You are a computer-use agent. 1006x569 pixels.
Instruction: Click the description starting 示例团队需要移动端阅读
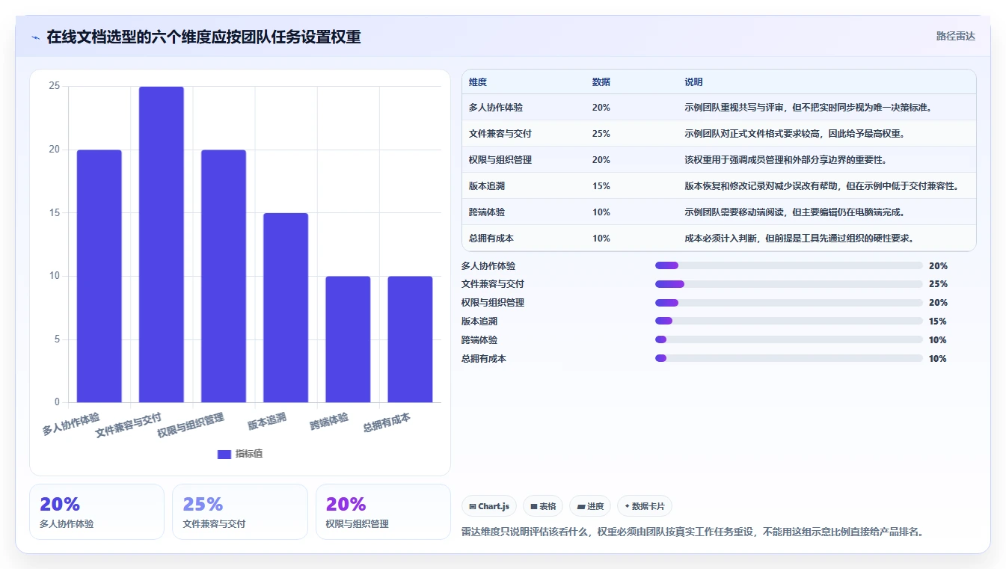point(794,212)
